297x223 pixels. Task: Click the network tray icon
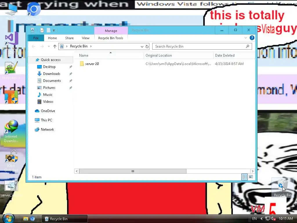point(267,219)
